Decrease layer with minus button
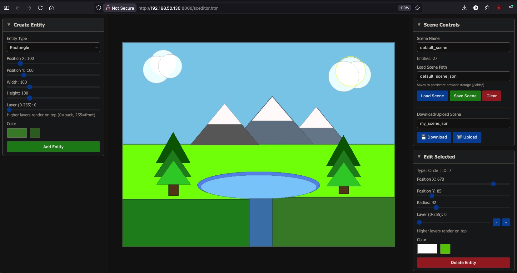Screen dimensions: 517x273 496,222
